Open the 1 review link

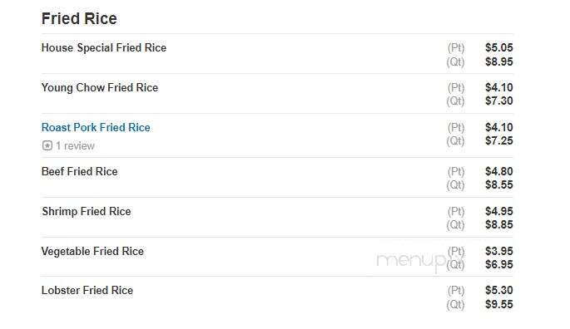click(75, 146)
